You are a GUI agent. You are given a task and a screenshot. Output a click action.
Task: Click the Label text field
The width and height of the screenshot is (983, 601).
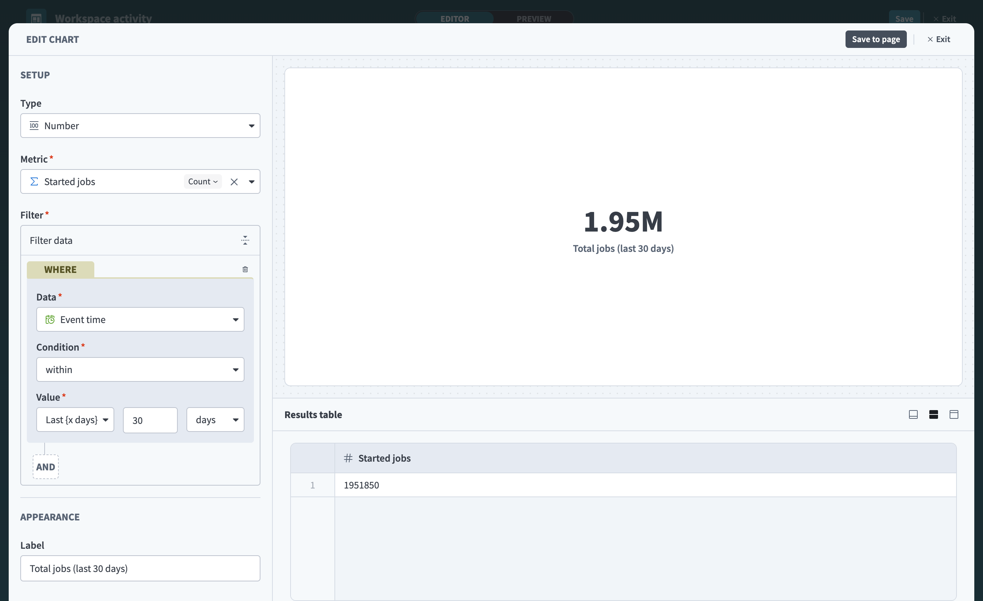(x=140, y=569)
